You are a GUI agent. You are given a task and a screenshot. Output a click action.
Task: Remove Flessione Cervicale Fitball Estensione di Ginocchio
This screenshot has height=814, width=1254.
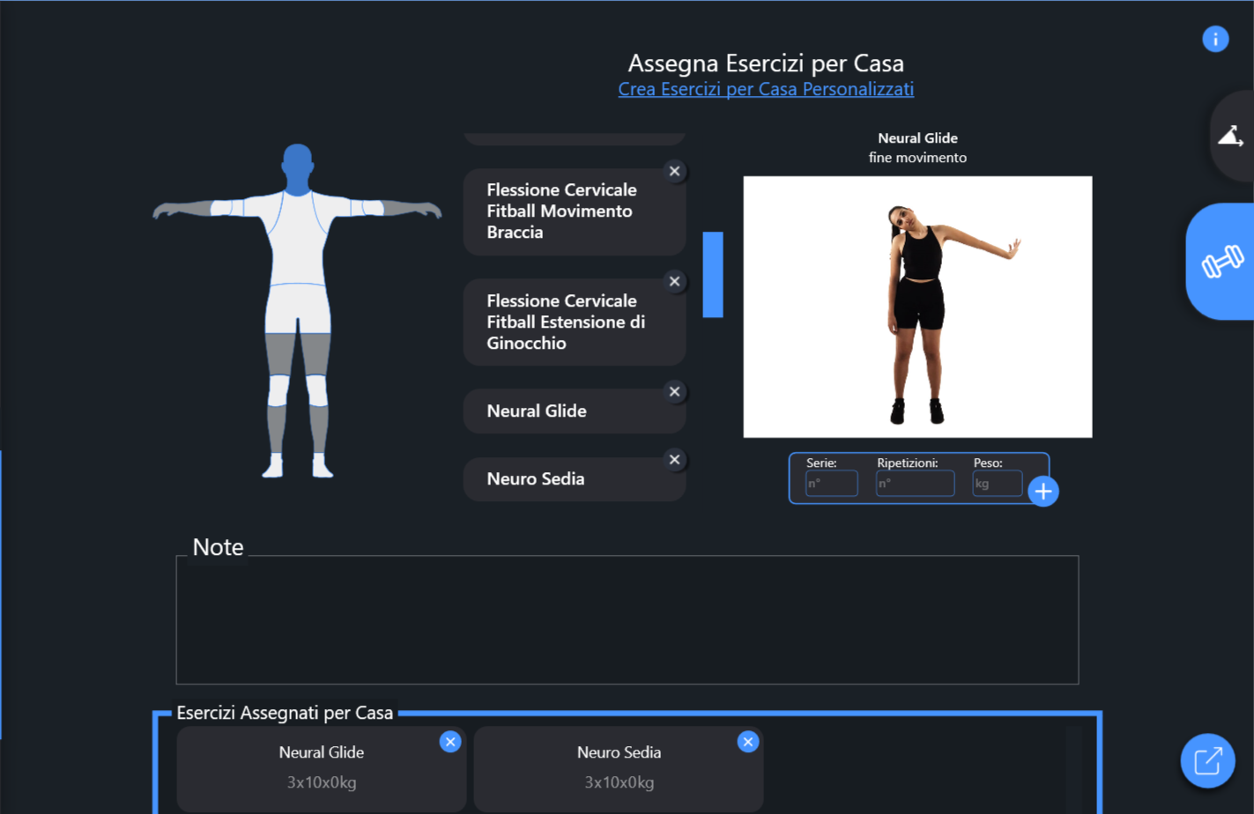coord(674,281)
